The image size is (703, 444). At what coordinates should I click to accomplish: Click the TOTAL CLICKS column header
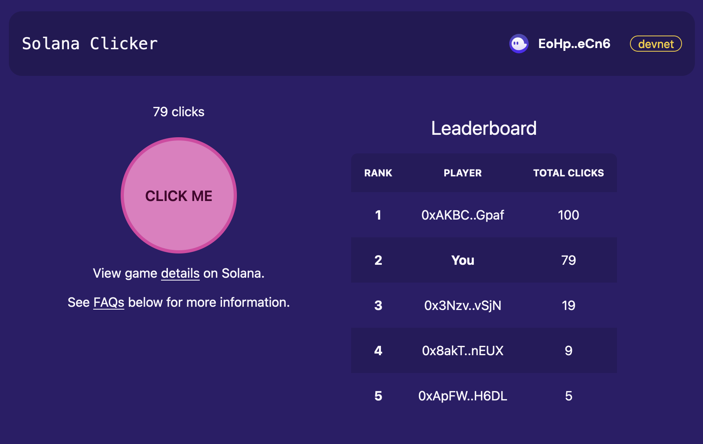[569, 173]
